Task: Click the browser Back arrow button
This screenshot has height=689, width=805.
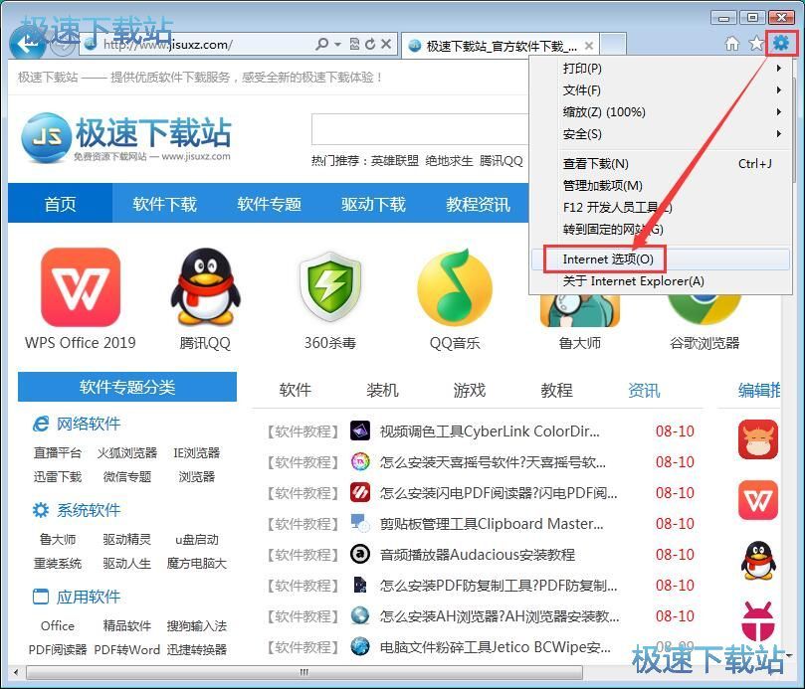Action: tap(28, 44)
